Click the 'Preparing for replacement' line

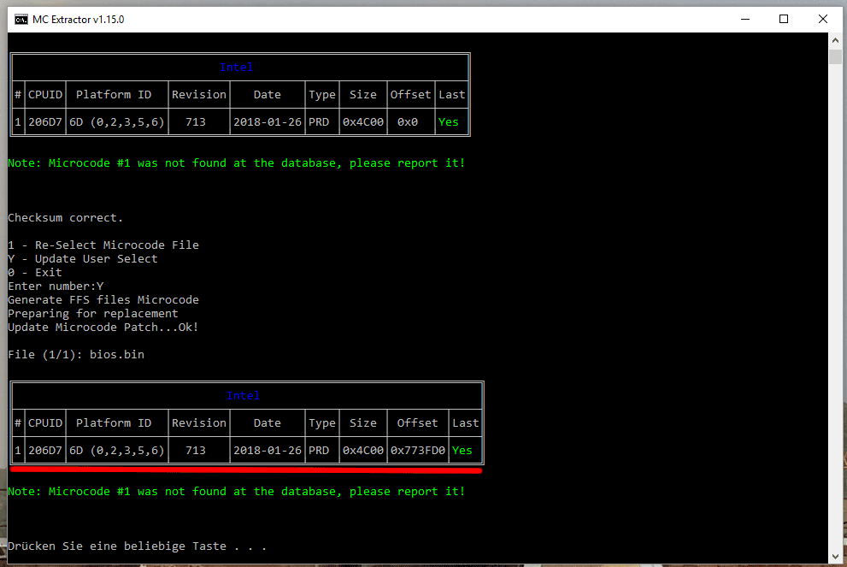[93, 314]
